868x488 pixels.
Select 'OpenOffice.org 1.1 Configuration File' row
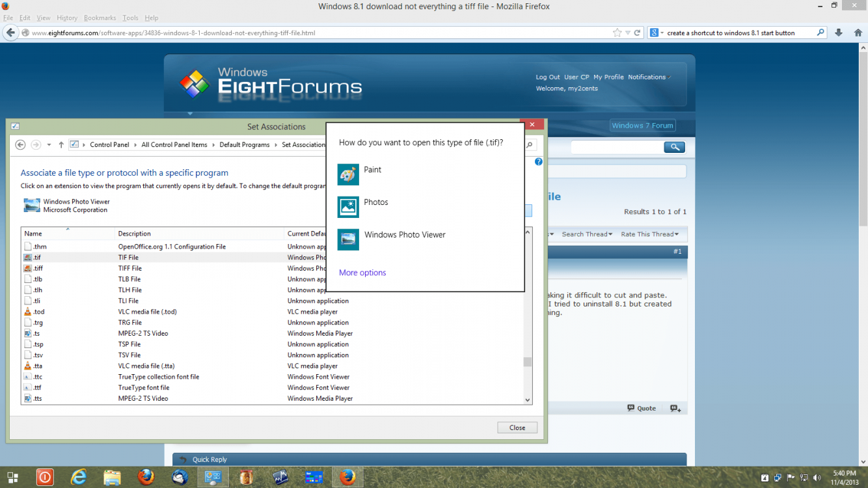[272, 247]
